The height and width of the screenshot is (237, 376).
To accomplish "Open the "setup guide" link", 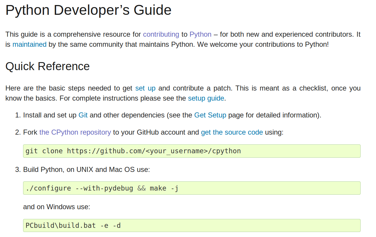I will tap(206, 98).
